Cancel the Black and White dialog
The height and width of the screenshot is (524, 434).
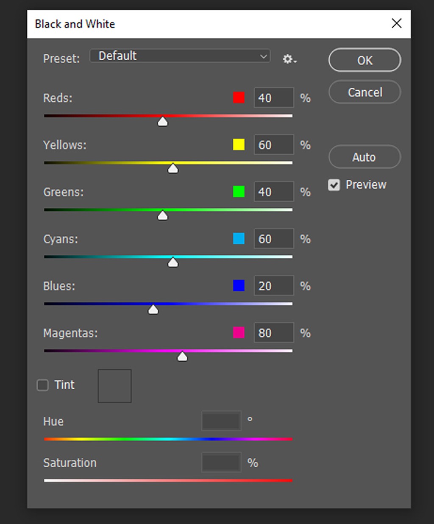coord(364,92)
